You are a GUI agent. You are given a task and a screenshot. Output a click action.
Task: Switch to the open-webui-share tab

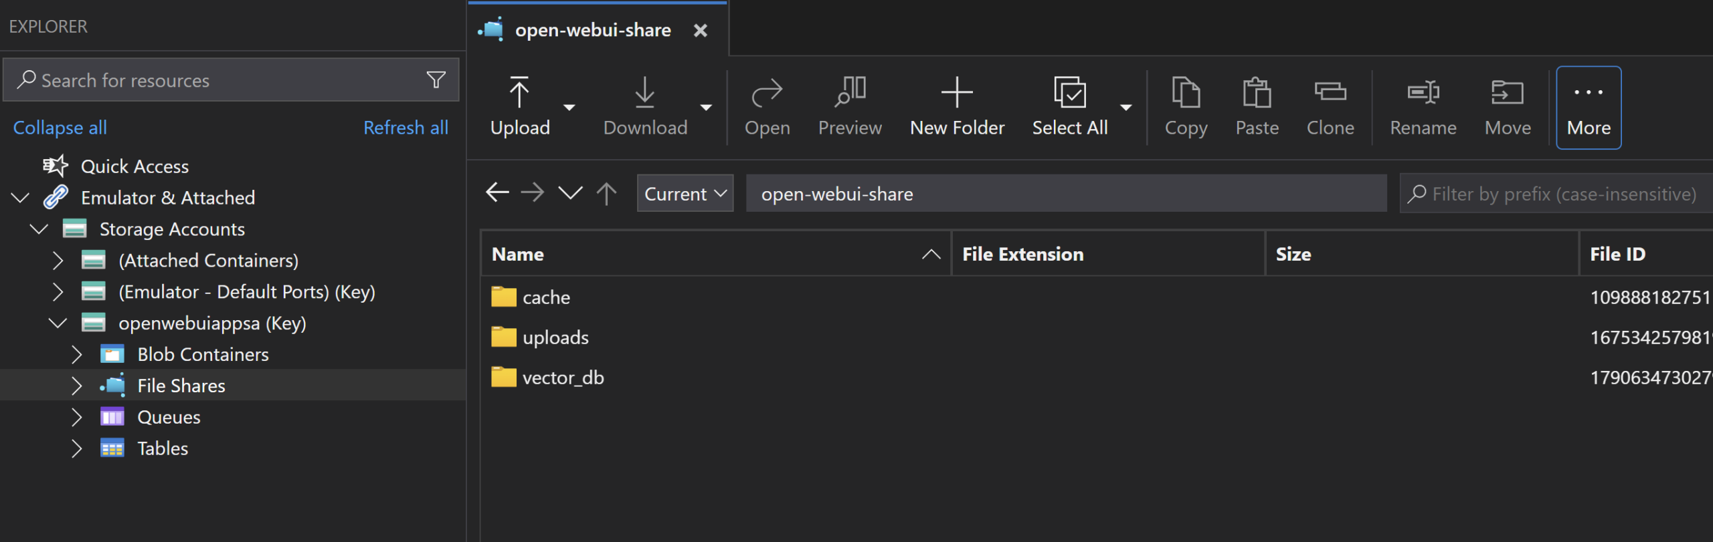tap(592, 30)
